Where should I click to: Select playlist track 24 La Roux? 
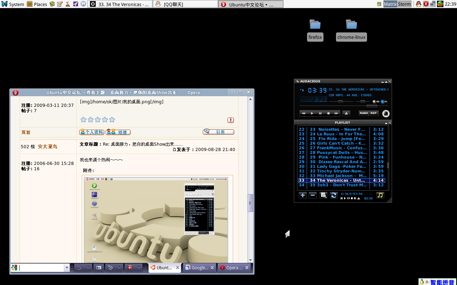[x=342, y=134]
